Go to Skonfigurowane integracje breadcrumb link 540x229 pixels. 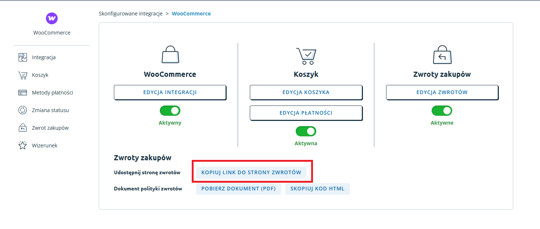tap(130, 14)
